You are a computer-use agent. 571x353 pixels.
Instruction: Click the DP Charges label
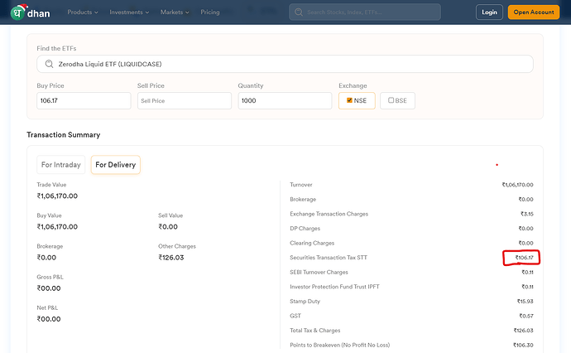tap(305, 228)
